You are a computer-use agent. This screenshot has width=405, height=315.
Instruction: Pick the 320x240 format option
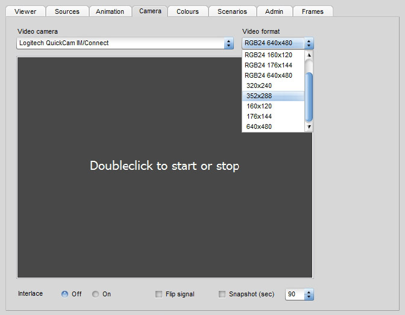pyautogui.click(x=259, y=86)
